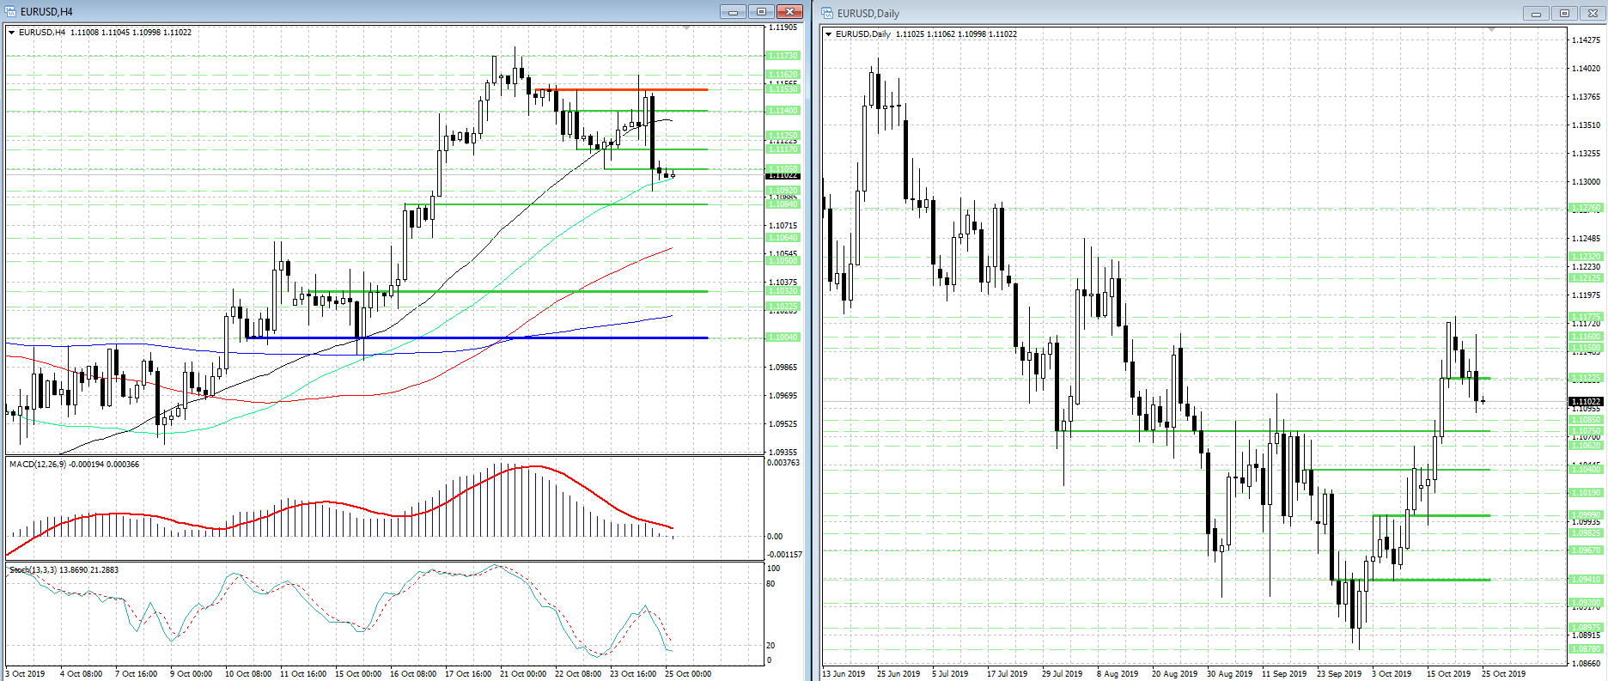Open the dropdown arrow beside EURUSD,Daily label
Screen dimensions: 1608x681
[x=829, y=34]
